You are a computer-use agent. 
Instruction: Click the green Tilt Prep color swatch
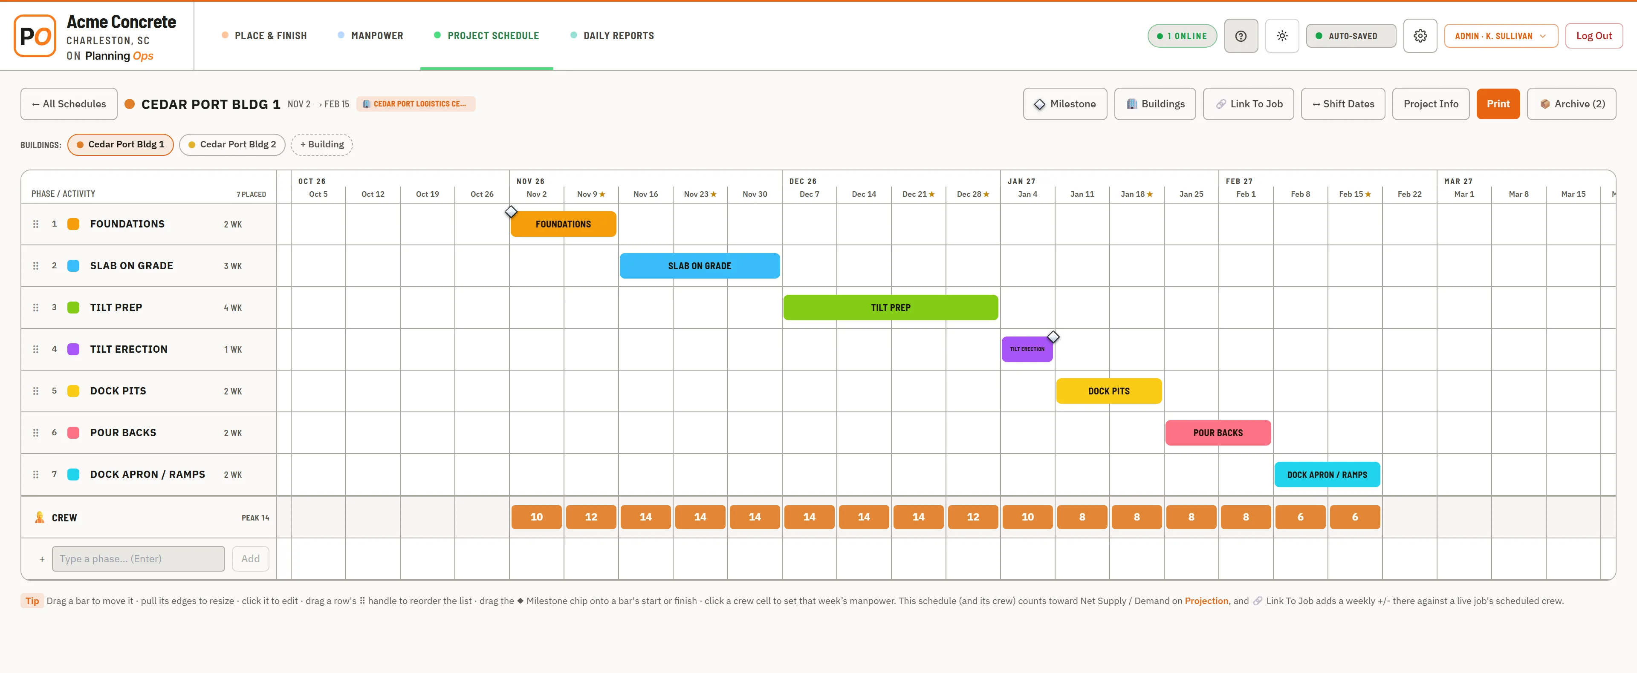point(74,308)
